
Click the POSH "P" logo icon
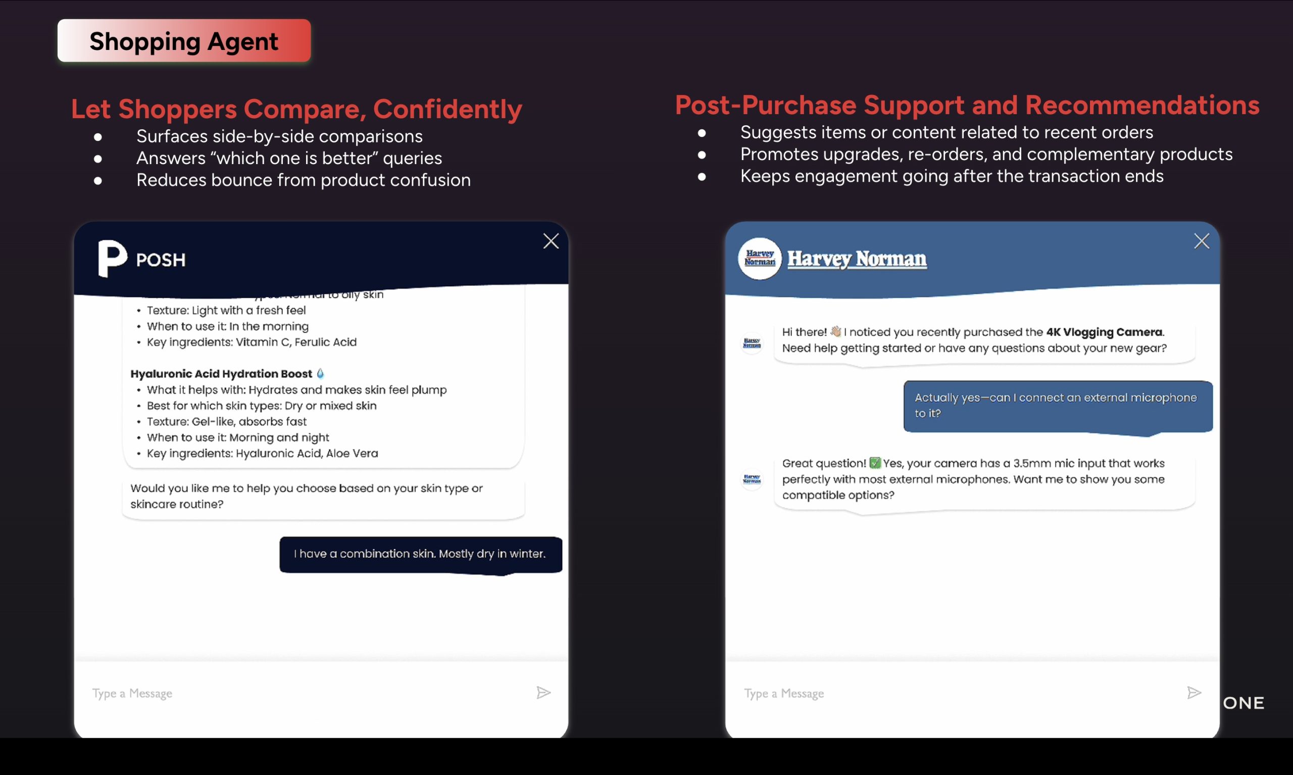[112, 259]
